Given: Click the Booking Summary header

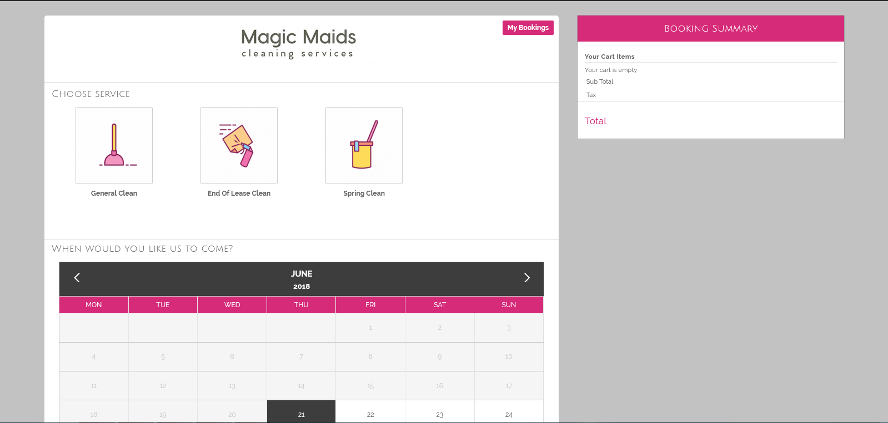Looking at the screenshot, I should point(711,28).
